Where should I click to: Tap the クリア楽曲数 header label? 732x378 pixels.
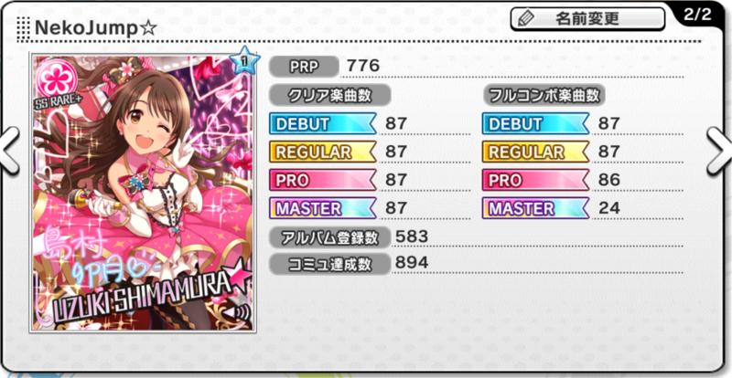[329, 96]
